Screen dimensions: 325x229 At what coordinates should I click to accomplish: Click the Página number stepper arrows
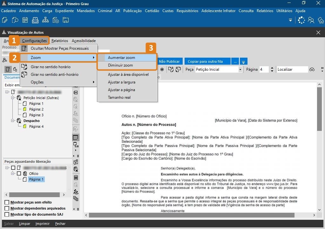click(272, 69)
